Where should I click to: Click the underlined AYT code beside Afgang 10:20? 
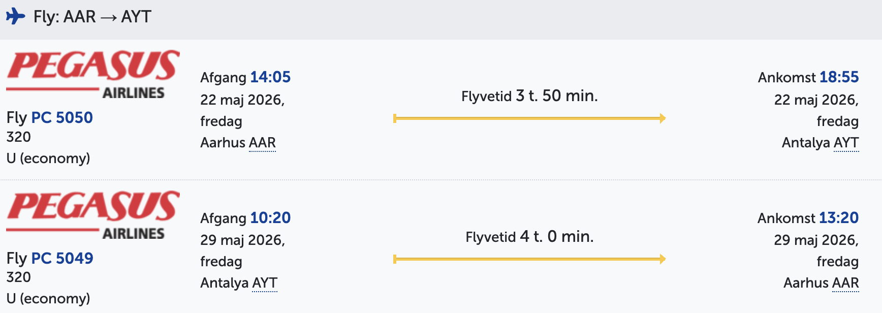(x=264, y=283)
